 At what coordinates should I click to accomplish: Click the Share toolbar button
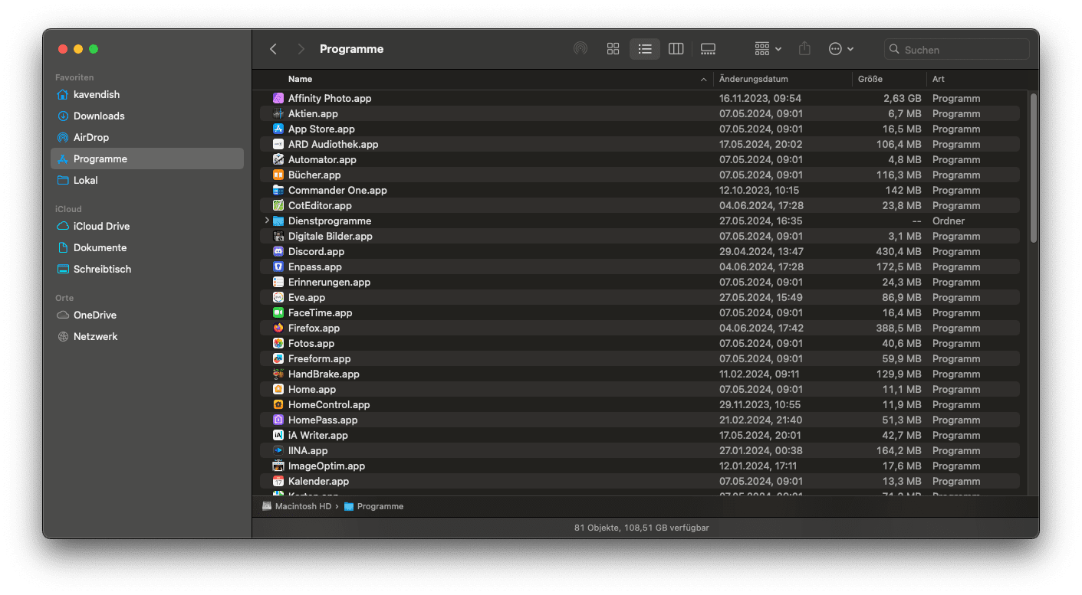pyautogui.click(x=804, y=49)
